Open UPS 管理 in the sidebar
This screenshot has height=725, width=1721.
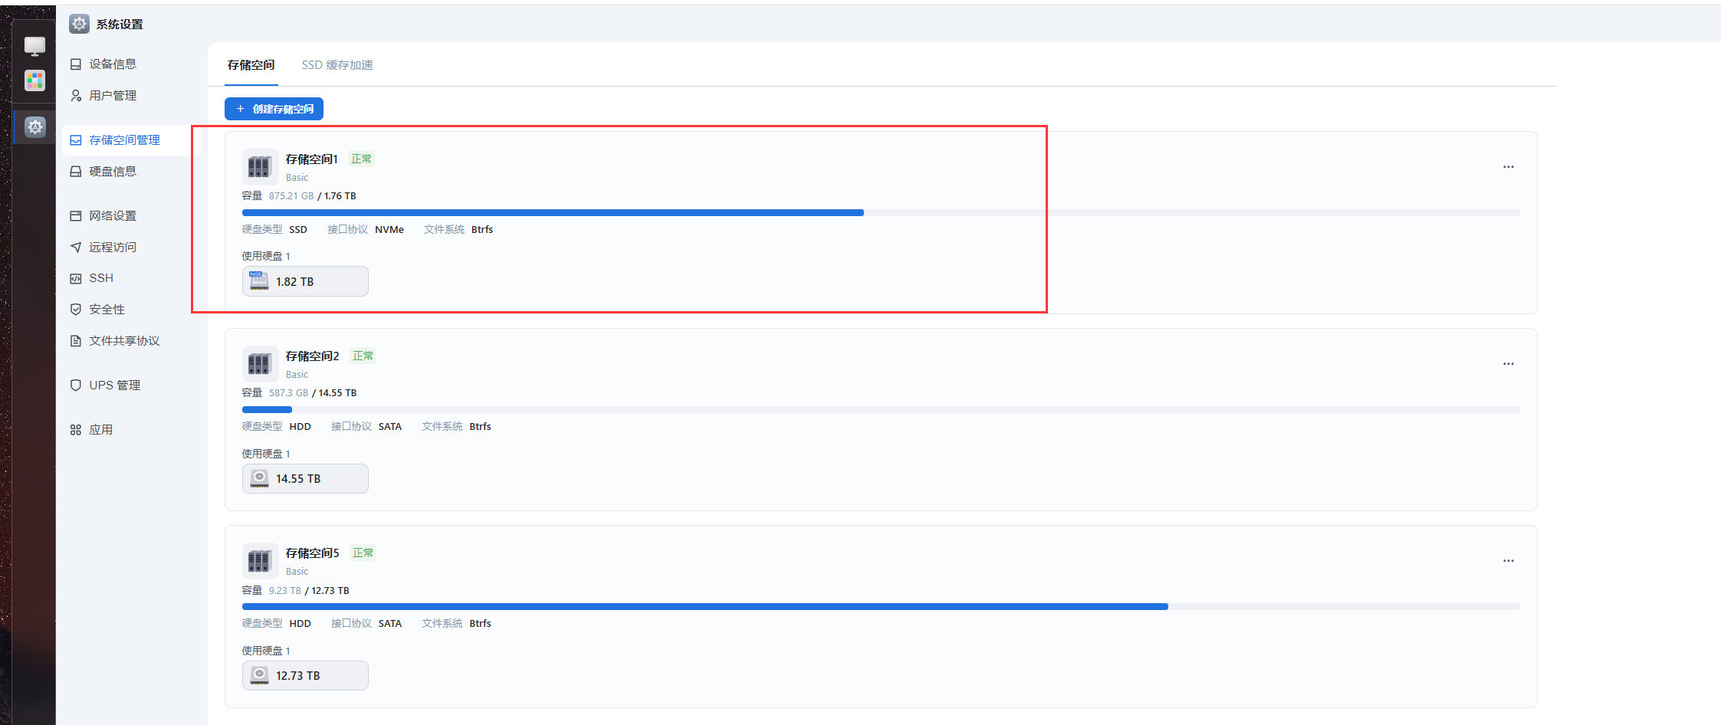[x=114, y=385]
